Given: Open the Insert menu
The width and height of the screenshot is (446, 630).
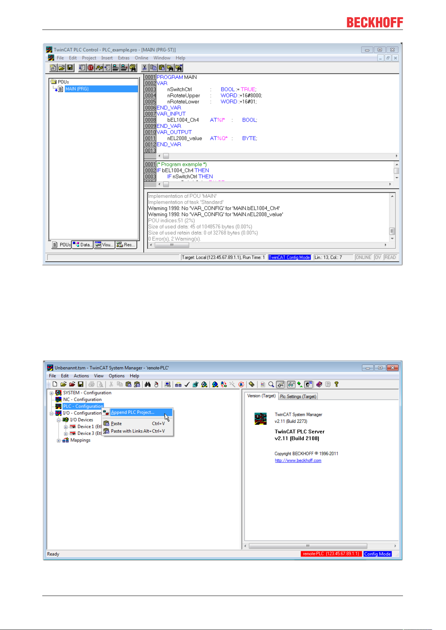Looking at the screenshot, I should coord(107,58).
